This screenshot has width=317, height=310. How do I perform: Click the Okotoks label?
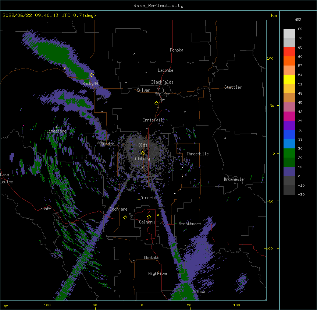pos(152,258)
